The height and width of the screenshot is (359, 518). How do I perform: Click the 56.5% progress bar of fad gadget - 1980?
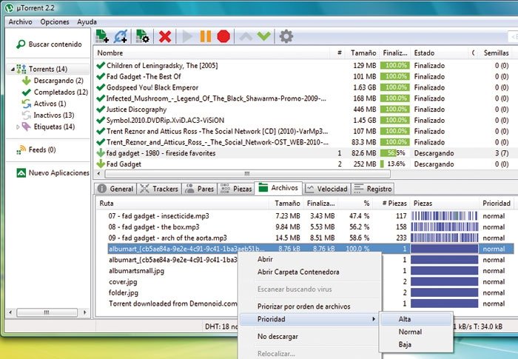pos(394,153)
